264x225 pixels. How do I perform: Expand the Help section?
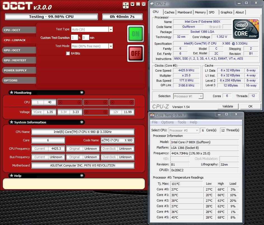point(82,175)
